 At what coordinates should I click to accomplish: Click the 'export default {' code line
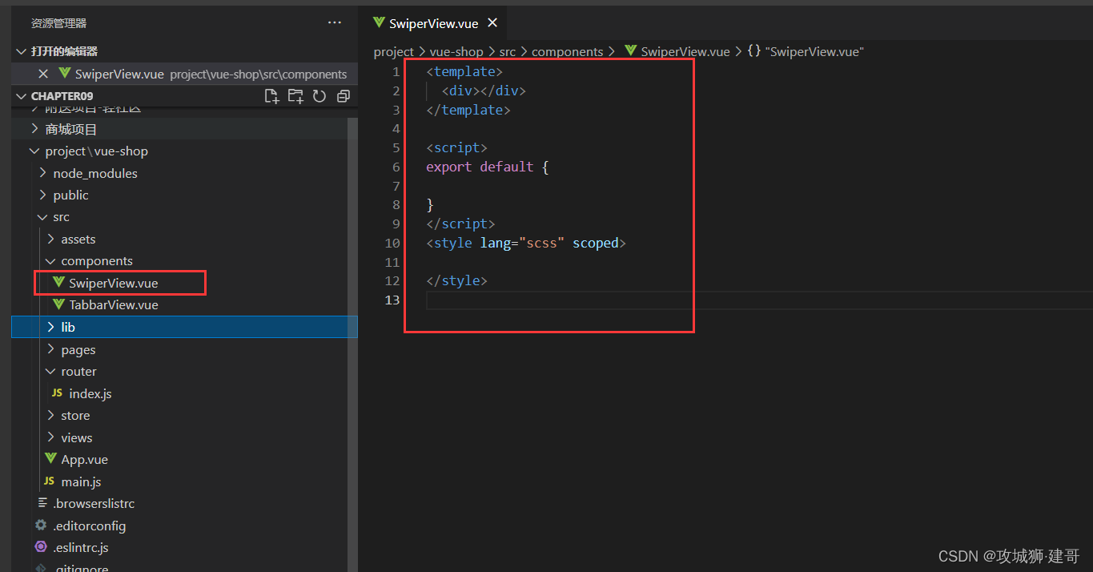pyautogui.click(x=487, y=167)
